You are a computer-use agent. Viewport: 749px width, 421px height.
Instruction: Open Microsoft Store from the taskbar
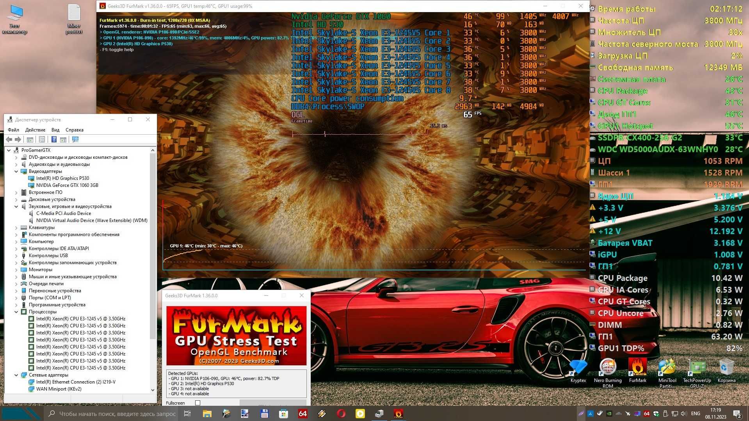pos(283,414)
